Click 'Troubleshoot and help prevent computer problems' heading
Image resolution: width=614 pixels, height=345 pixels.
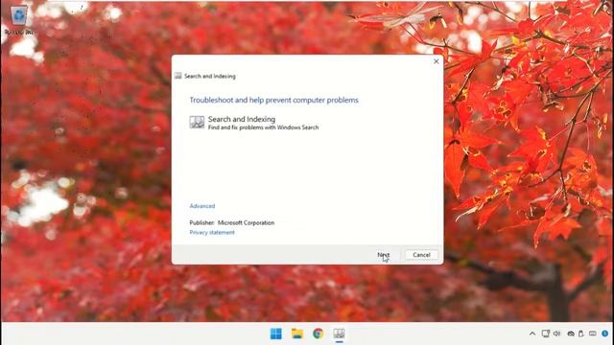pos(273,100)
